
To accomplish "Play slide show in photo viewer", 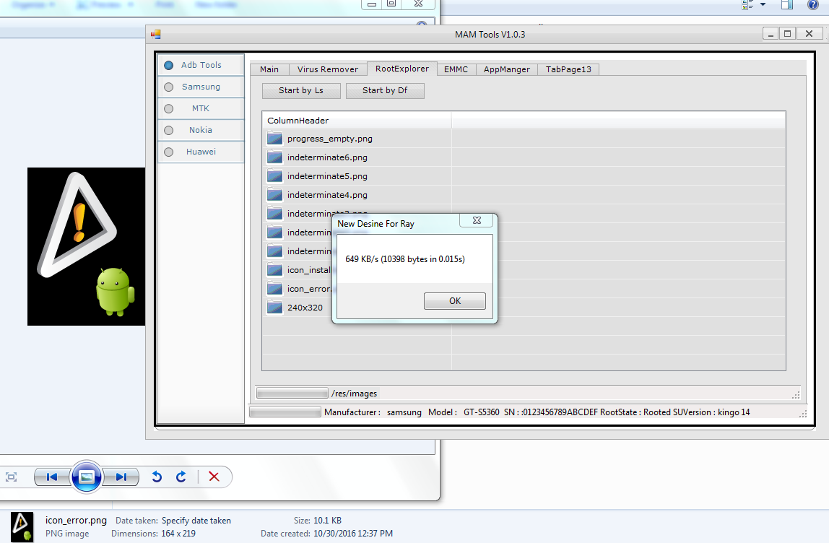I will tap(86, 477).
